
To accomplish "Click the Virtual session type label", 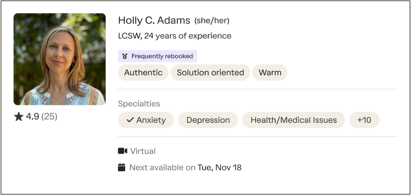I will tap(143, 151).
